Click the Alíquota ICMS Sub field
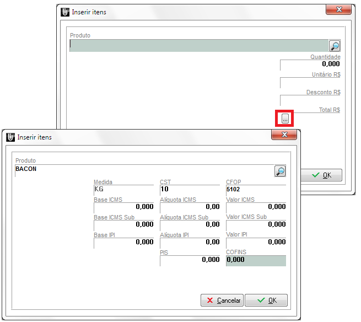The image size is (361, 322). click(190, 224)
